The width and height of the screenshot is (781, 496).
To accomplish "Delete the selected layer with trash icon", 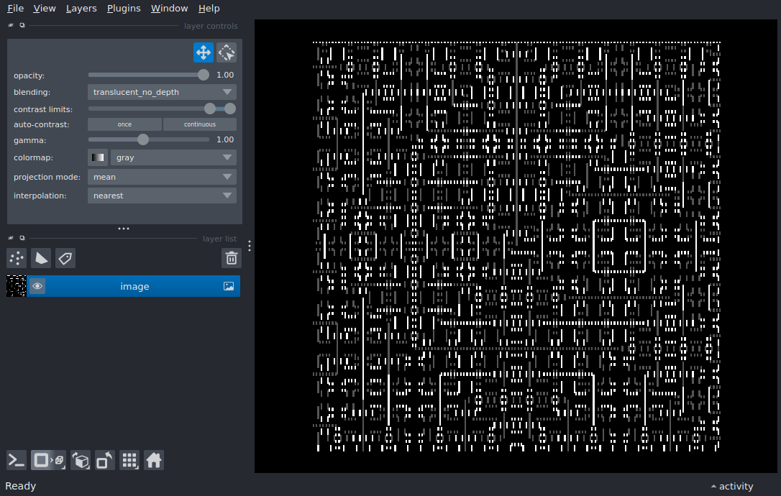I will pos(231,258).
